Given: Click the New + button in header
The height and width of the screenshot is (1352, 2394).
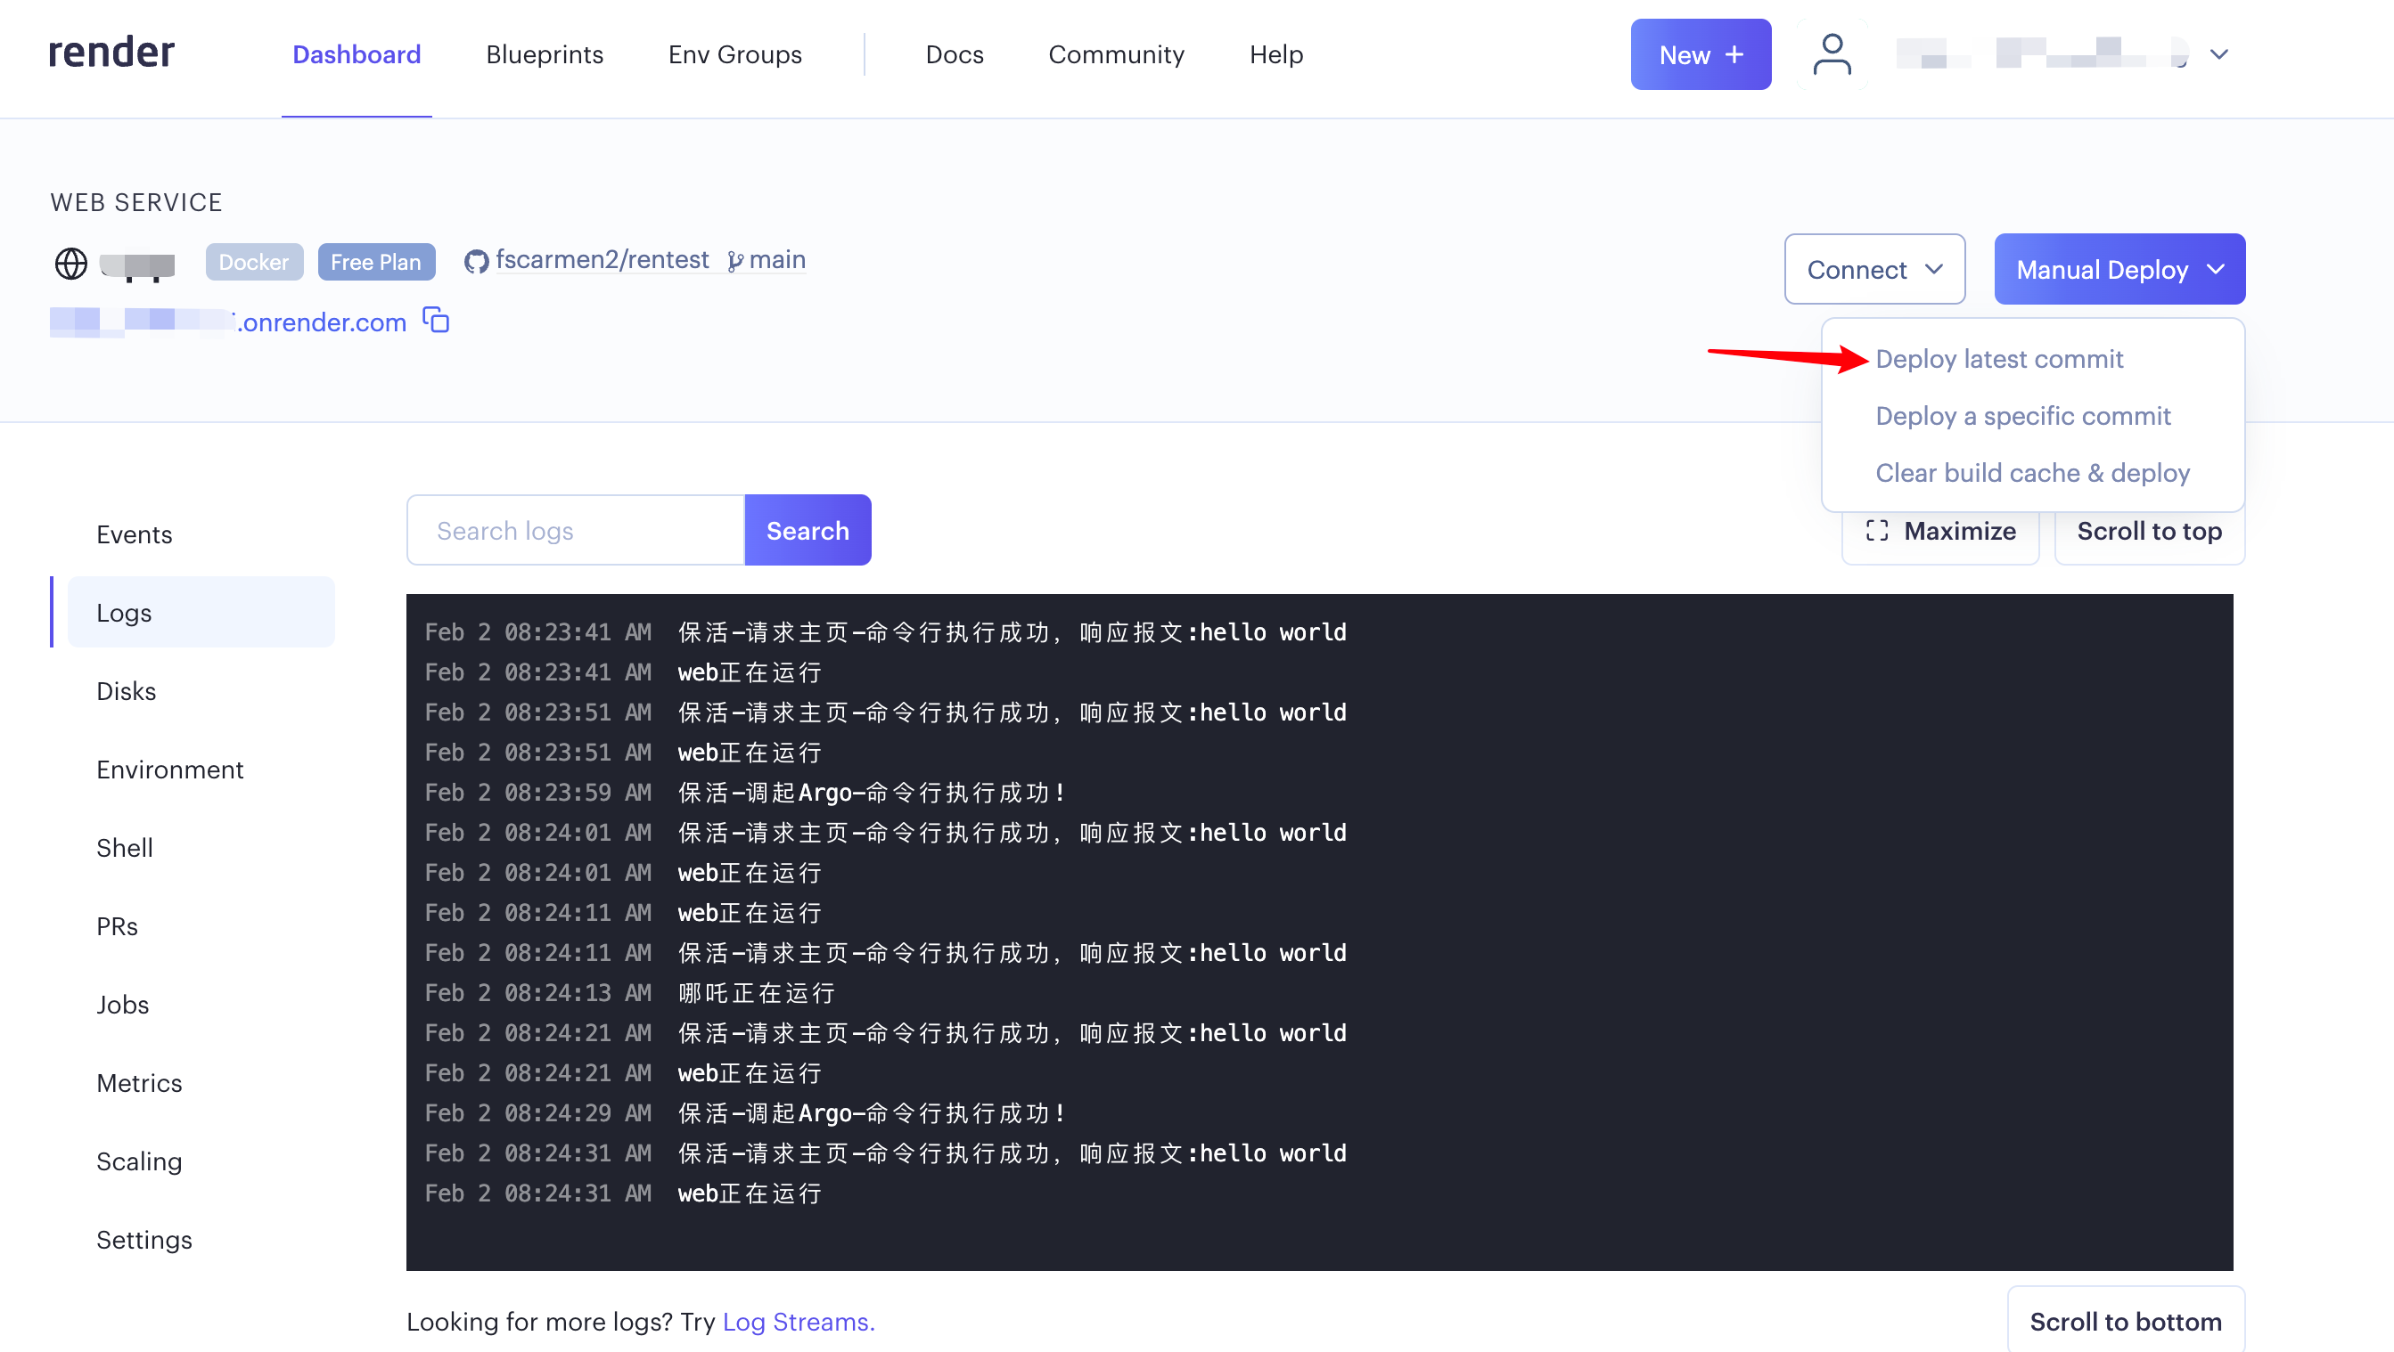Looking at the screenshot, I should [x=1701, y=53].
